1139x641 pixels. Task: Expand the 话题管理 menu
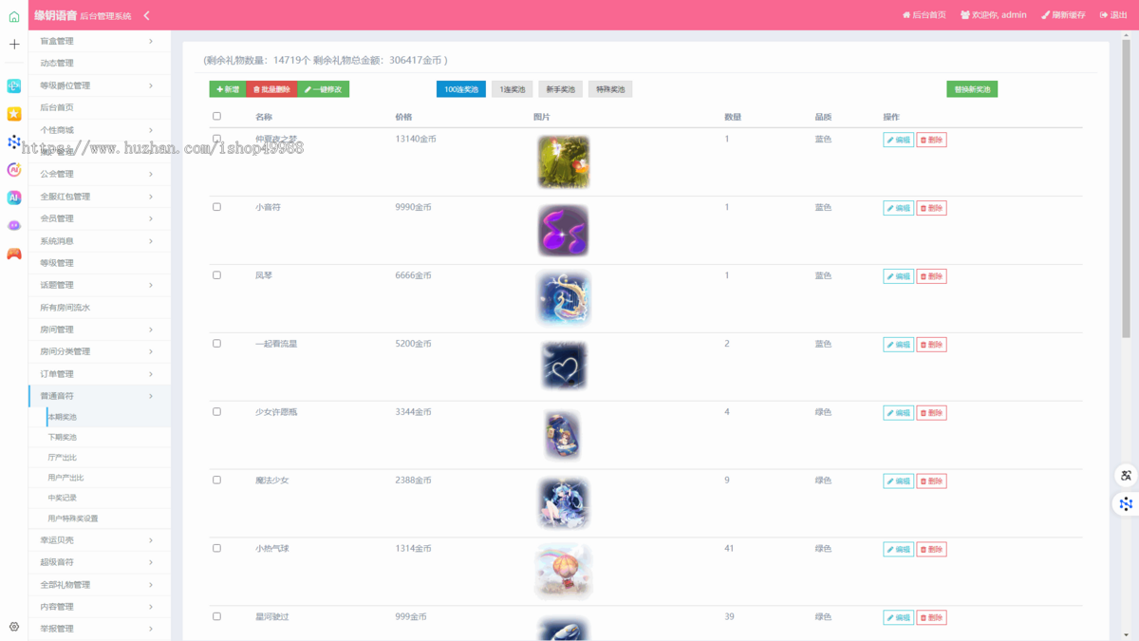(x=100, y=285)
